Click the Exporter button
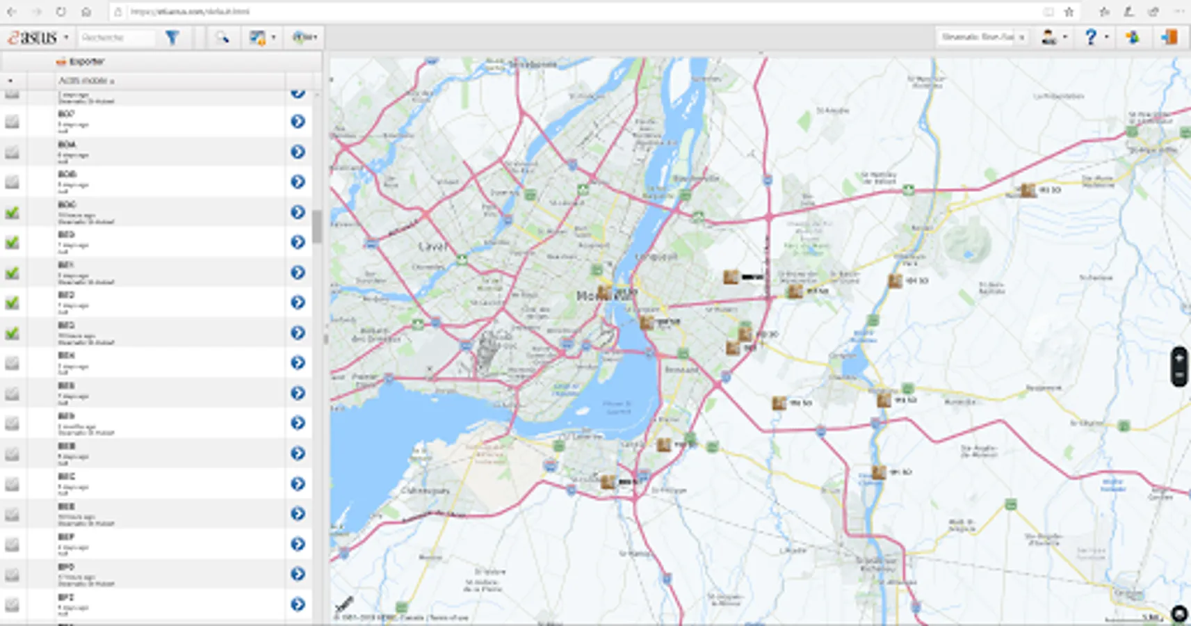The height and width of the screenshot is (626, 1191). point(81,61)
